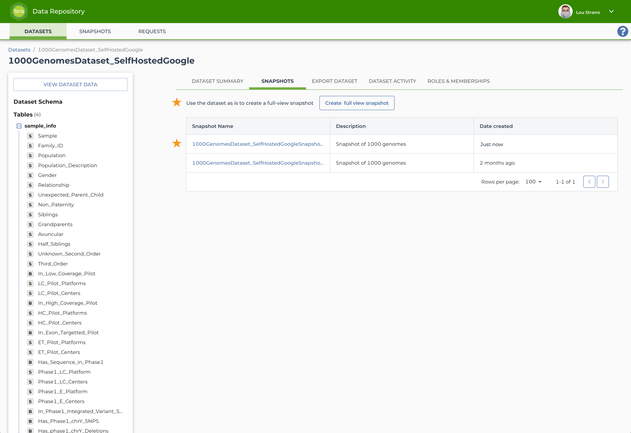Select the Phase1_E_Platform schema column
Image resolution: width=631 pixels, height=433 pixels.
click(x=63, y=392)
